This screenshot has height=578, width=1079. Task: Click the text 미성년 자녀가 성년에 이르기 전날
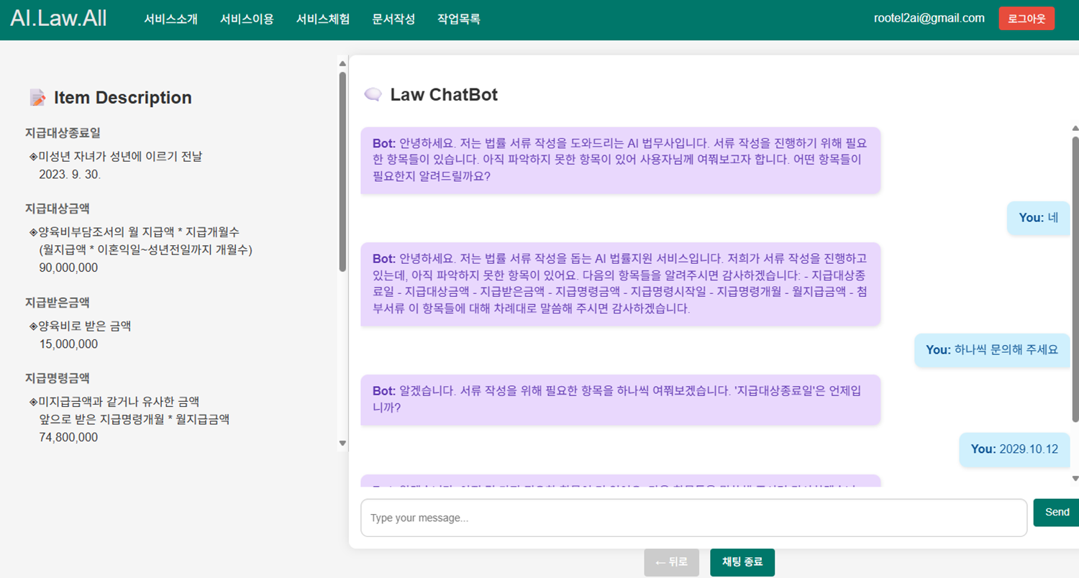120,157
